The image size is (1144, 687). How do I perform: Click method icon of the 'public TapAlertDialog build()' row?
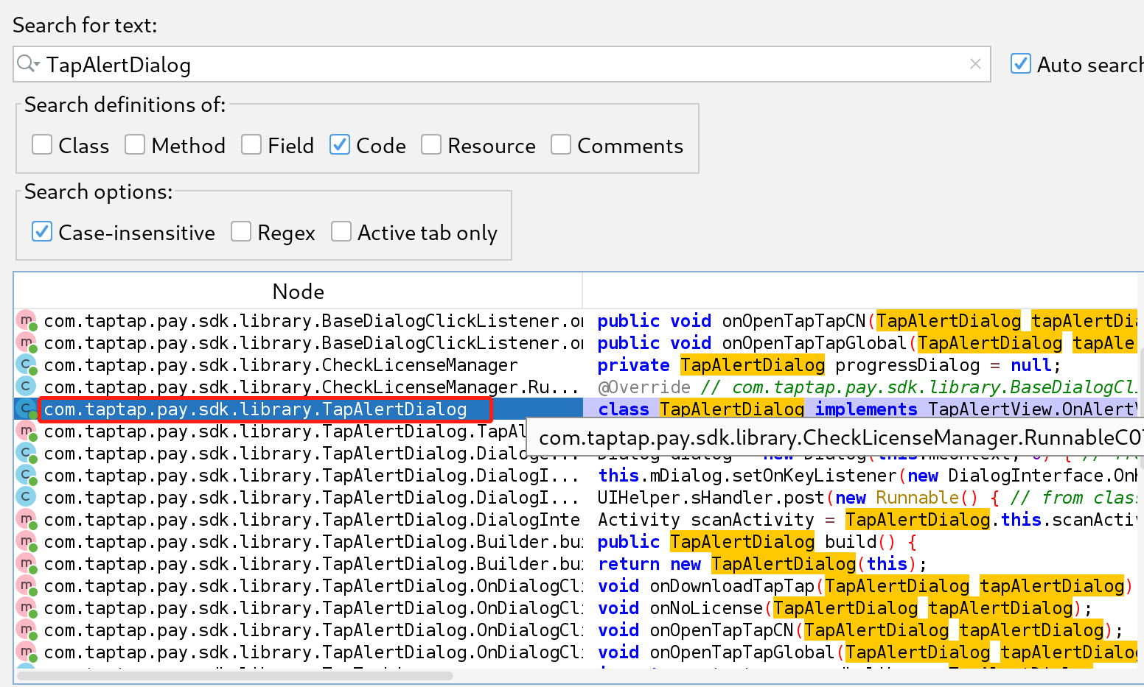[27, 542]
